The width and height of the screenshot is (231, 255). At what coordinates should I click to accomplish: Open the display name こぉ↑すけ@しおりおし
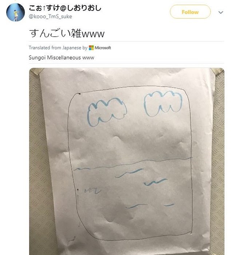pyautogui.click(x=65, y=8)
